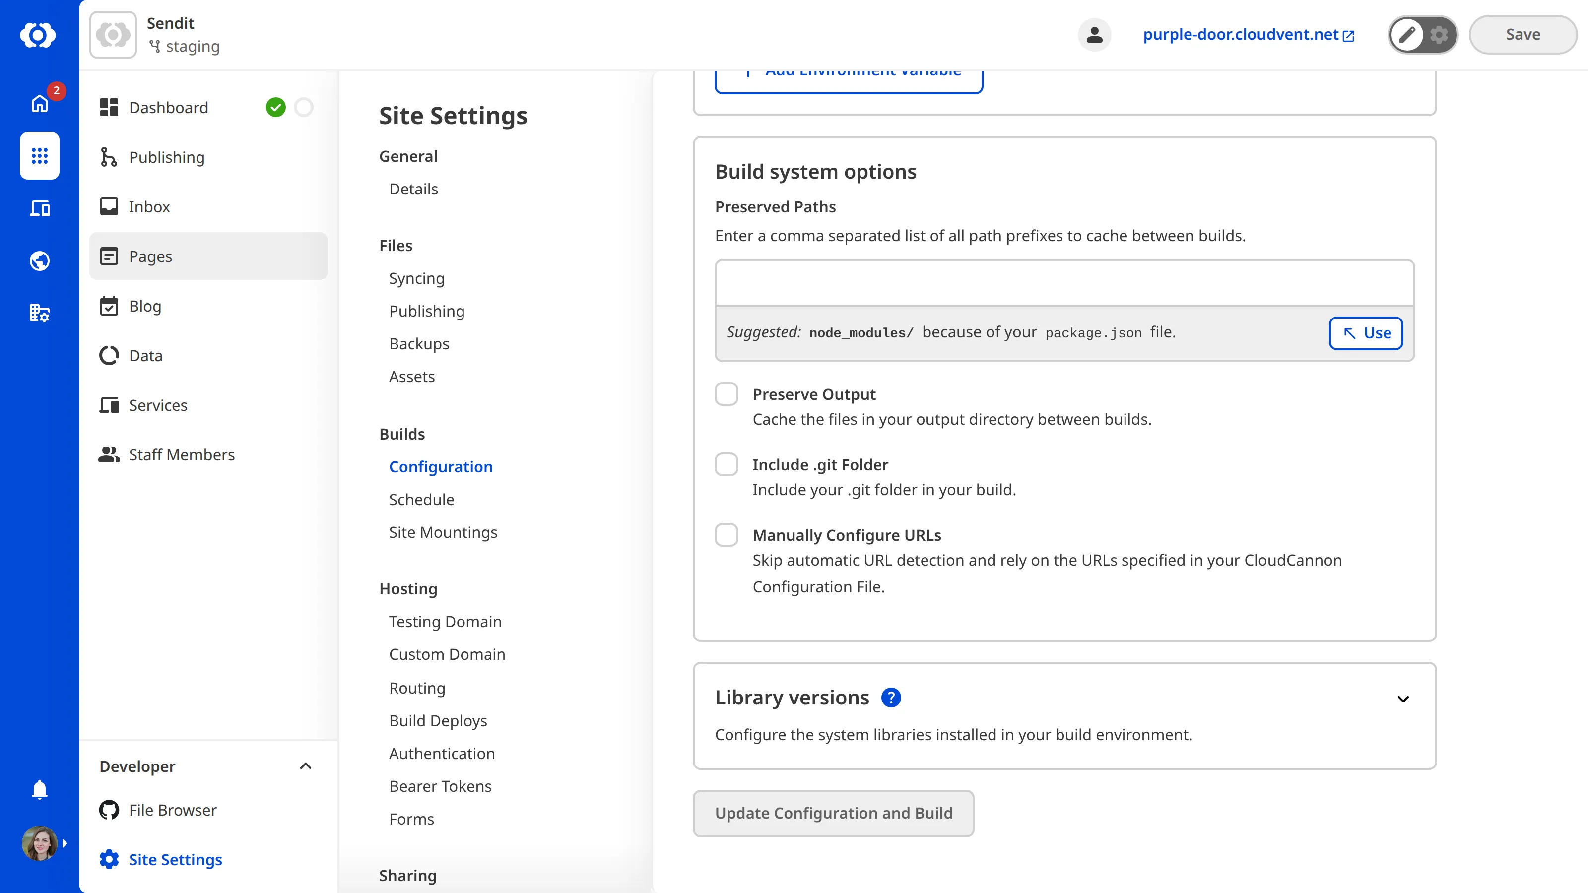Enable Manually Configure URLs
1588x893 pixels.
727,534
